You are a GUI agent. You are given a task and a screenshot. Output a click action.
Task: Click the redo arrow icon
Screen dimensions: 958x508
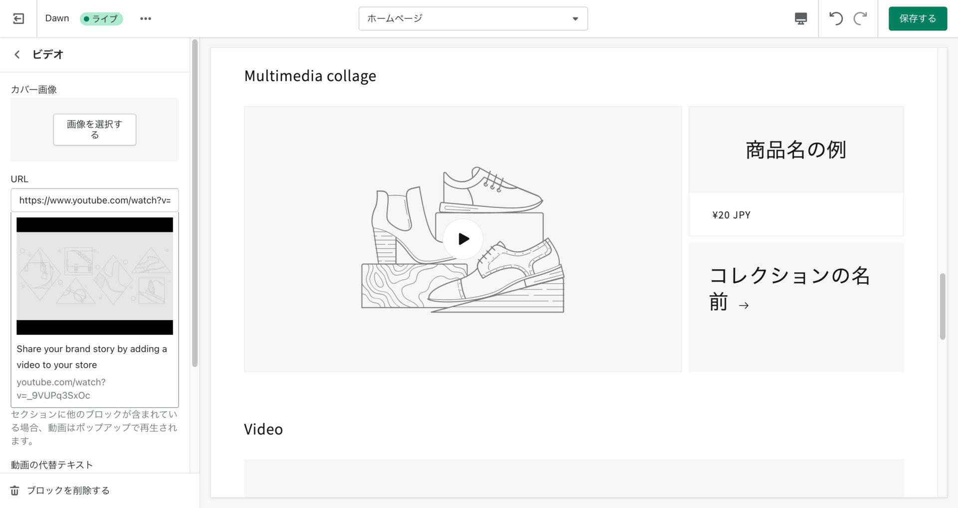(860, 18)
